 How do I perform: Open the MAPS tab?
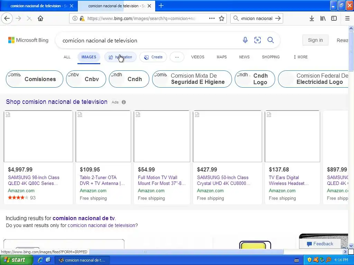coord(222,57)
